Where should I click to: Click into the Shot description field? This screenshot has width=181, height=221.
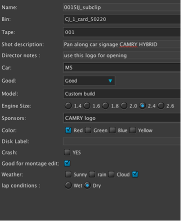point(122,44)
